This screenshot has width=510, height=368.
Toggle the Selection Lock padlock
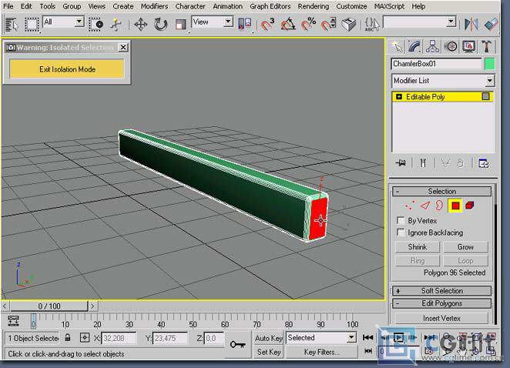[68, 337]
